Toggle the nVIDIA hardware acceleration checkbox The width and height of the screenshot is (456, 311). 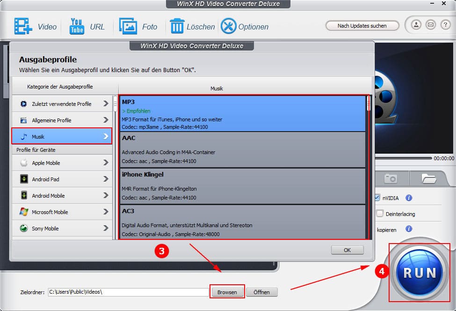[x=377, y=198]
